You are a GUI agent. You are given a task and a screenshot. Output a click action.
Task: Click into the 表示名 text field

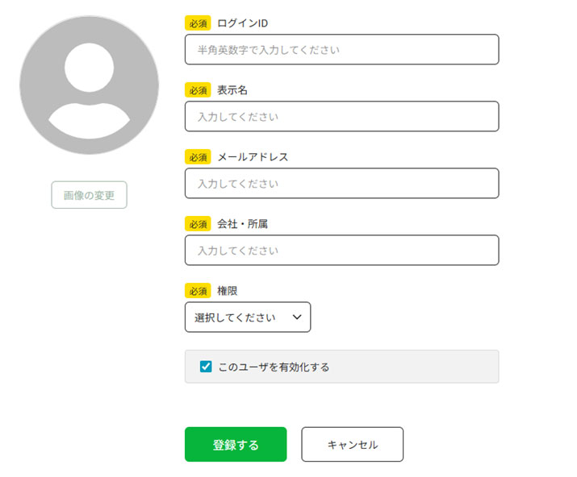(341, 116)
